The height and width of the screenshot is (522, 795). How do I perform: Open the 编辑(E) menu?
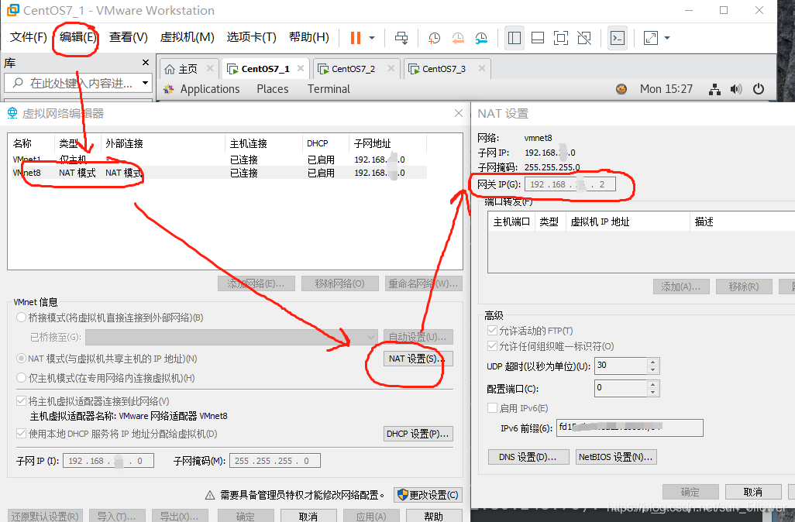[77, 37]
